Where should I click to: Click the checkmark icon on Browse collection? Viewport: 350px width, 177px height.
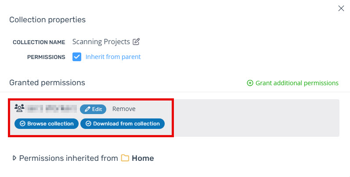22,124
